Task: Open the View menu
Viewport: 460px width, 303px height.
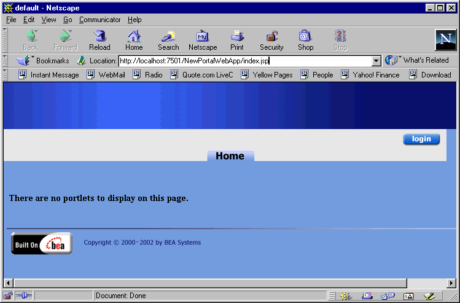Action: pos(49,20)
